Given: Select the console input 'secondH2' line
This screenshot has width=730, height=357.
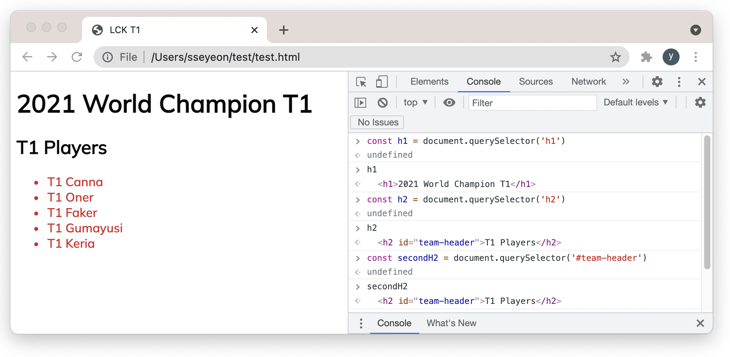Looking at the screenshot, I should tap(387, 287).
